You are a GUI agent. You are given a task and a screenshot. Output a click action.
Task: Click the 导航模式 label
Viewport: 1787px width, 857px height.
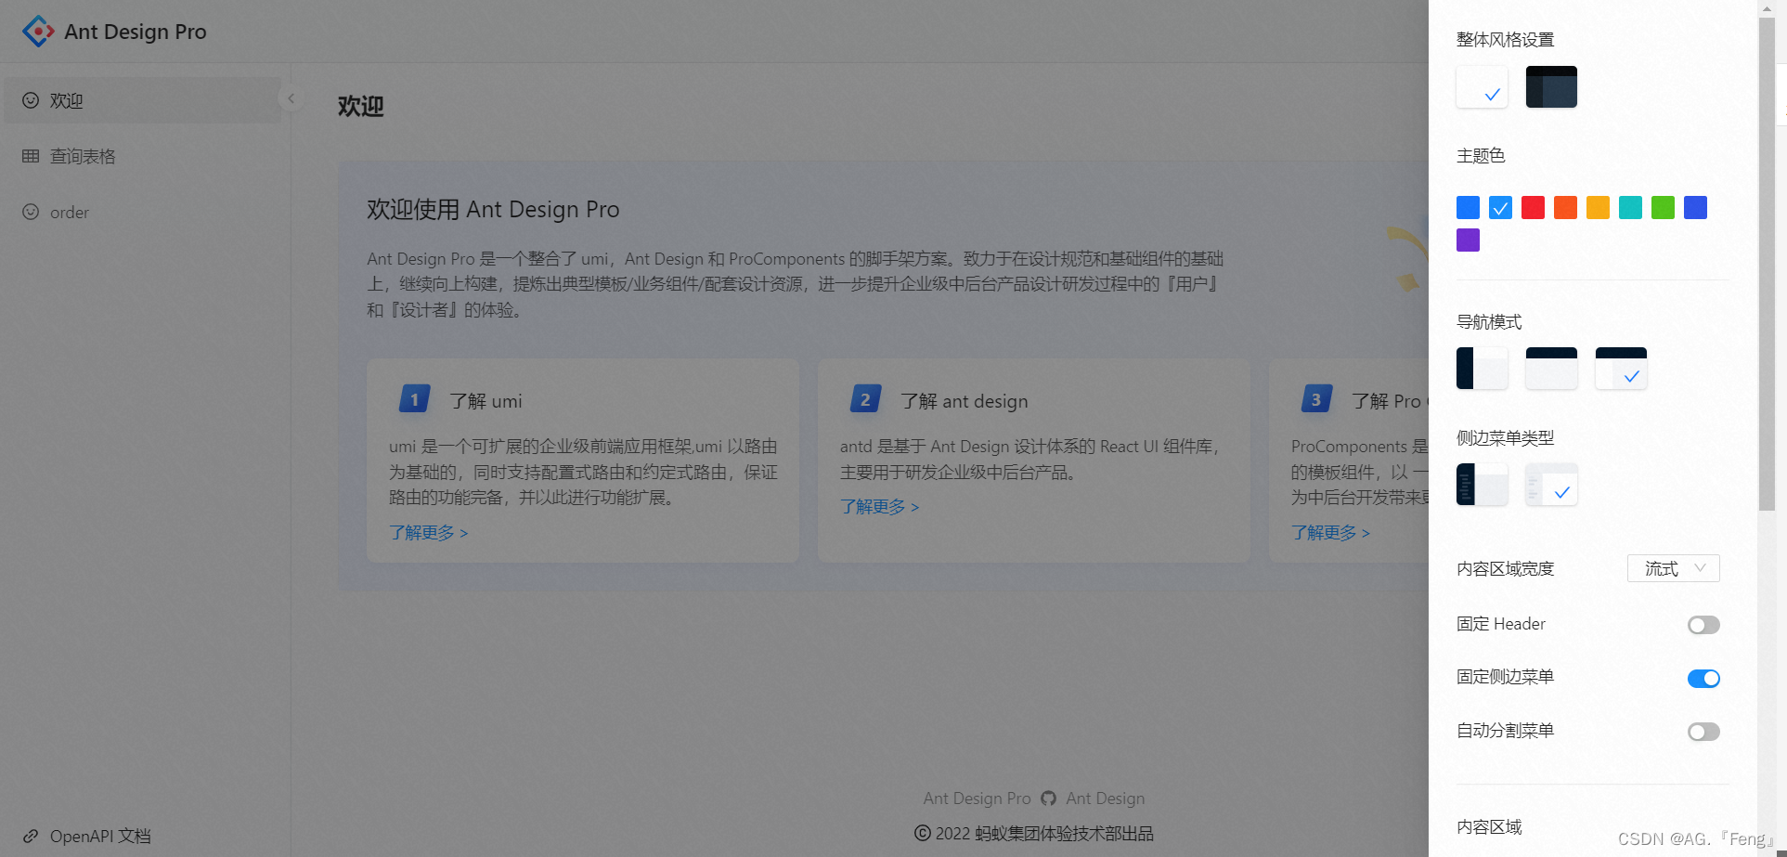[1489, 321]
